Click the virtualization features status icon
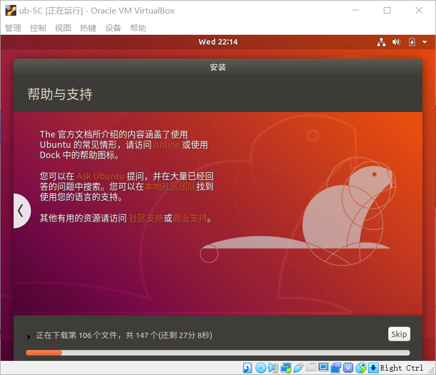The width and height of the screenshot is (436, 375). (x=348, y=368)
